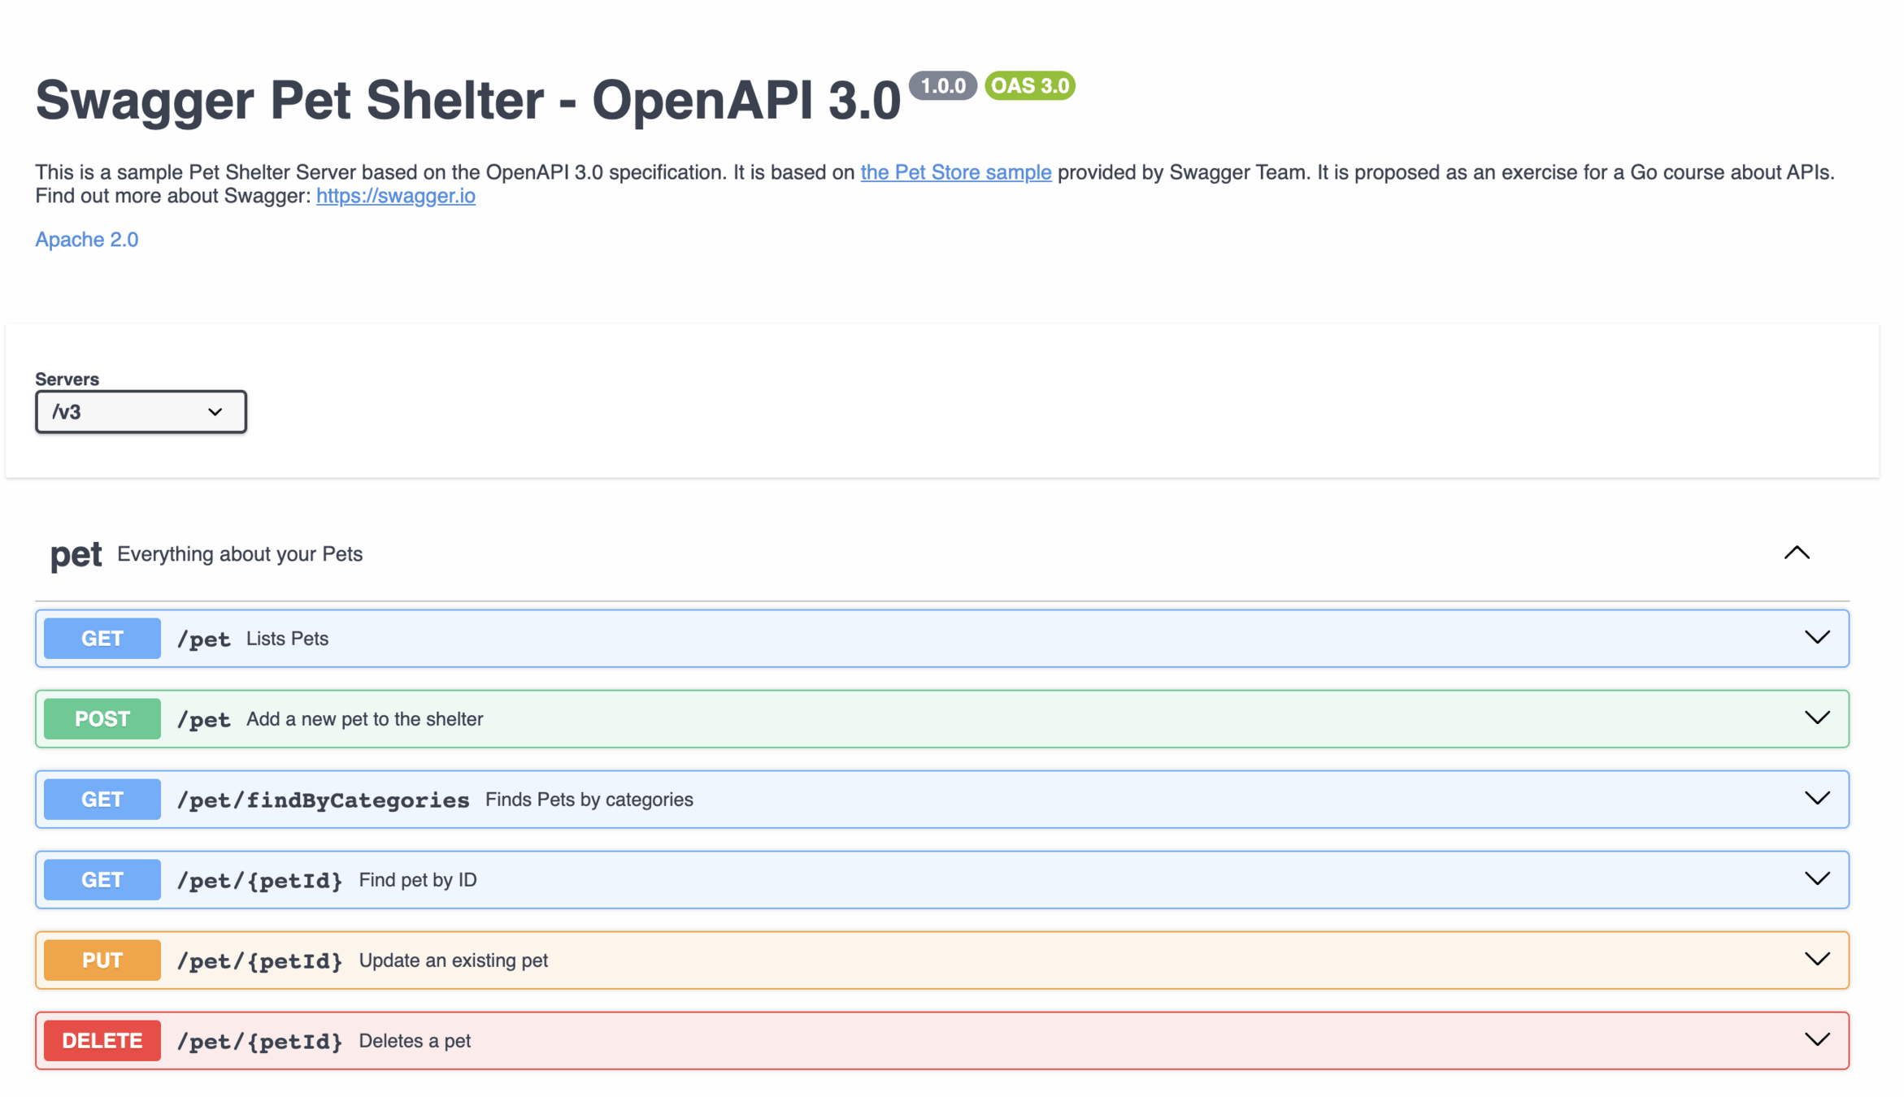This screenshot has width=1904, height=1097.
Task: Click the pet tag heading
Action: [76, 554]
